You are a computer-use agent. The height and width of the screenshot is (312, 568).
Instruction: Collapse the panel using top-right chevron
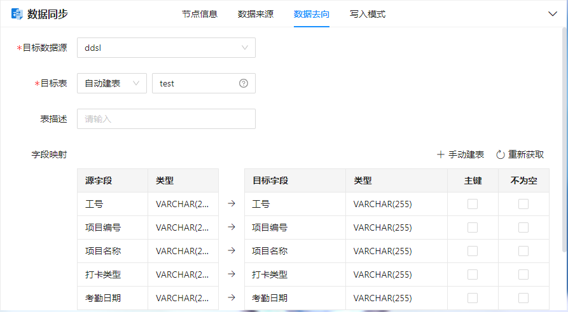pos(552,14)
